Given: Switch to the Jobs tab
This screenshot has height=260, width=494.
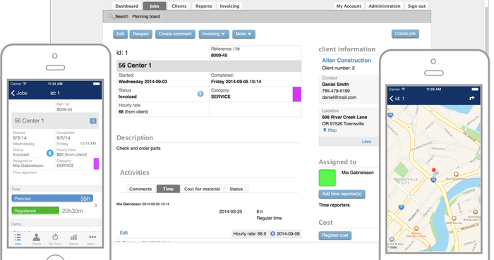Looking at the screenshot, I should 155,6.
